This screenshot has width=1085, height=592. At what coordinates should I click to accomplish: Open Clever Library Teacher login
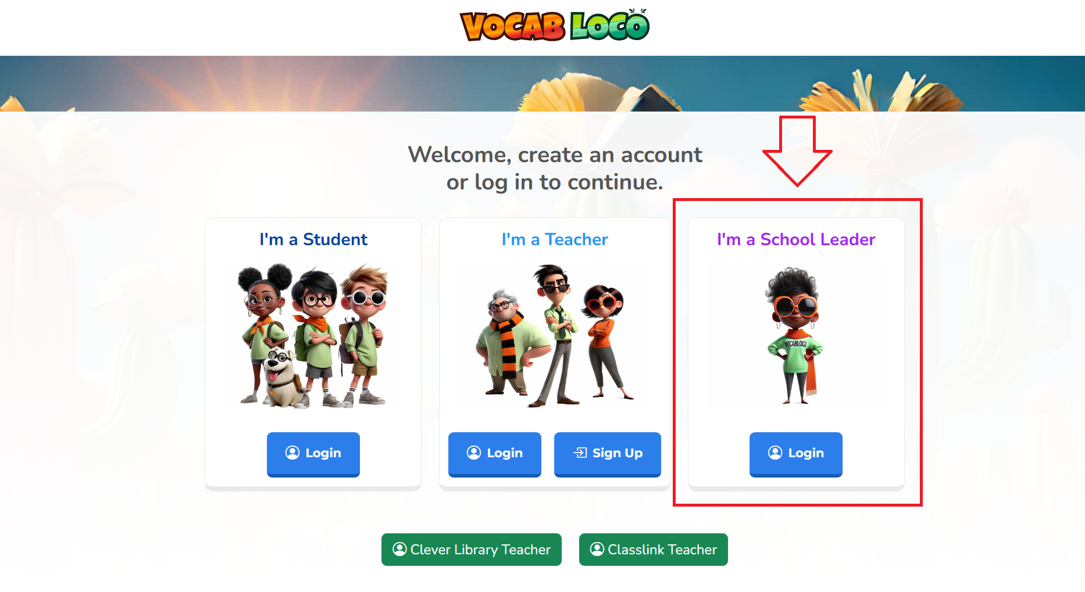pyautogui.click(x=472, y=550)
